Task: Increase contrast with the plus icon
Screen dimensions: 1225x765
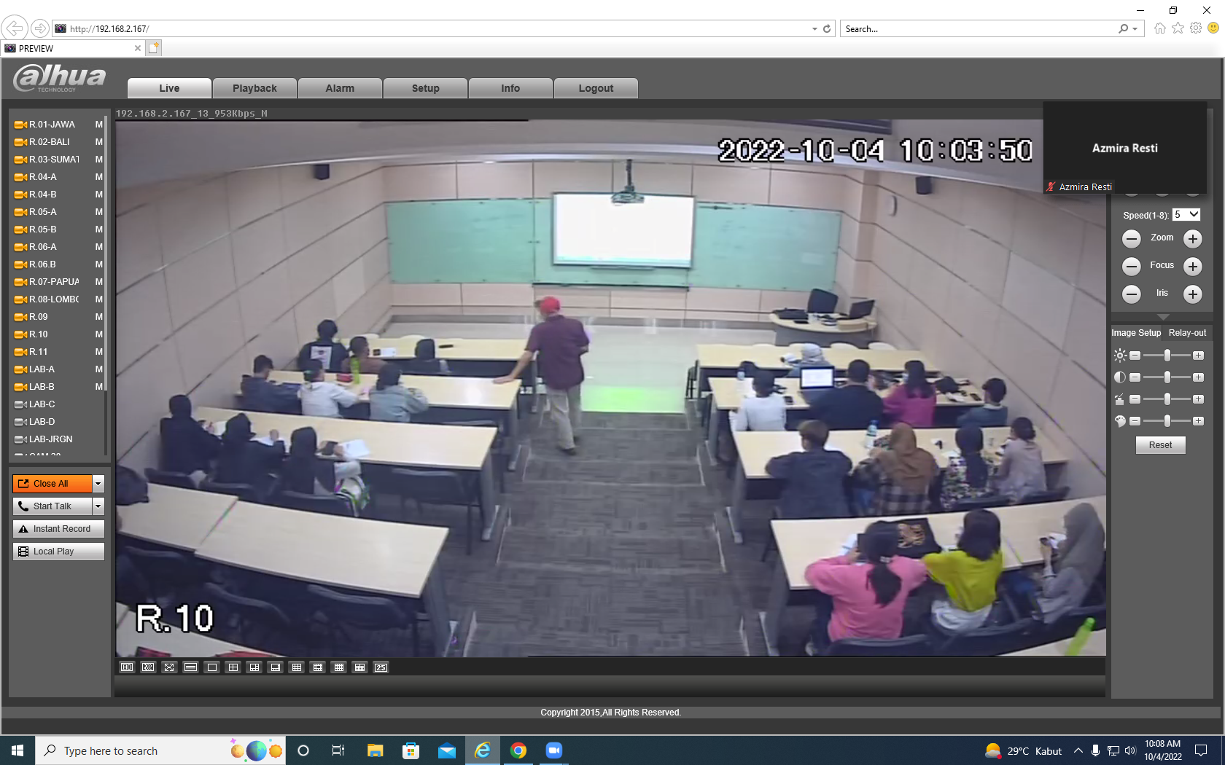Action: click(1198, 377)
